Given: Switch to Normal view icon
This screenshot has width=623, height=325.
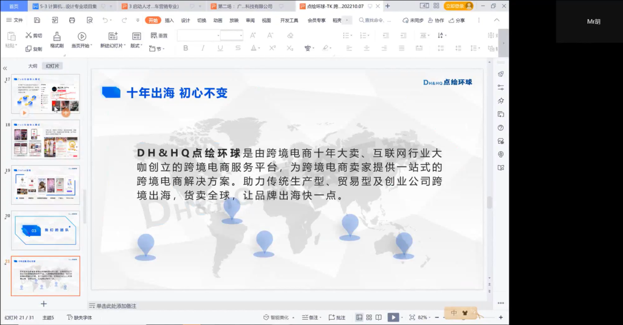Looking at the screenshot, I should (359, 317).
